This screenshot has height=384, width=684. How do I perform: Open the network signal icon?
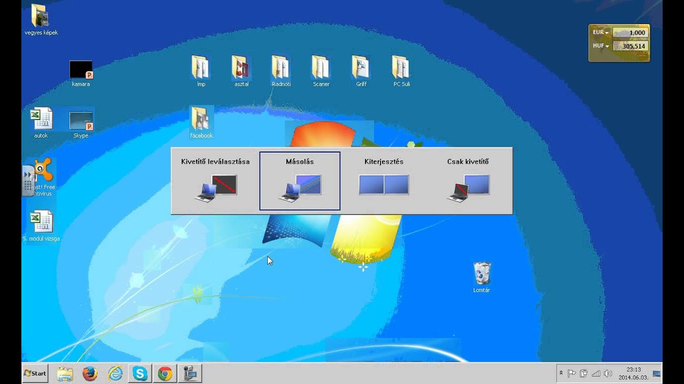tap(596, 374)
